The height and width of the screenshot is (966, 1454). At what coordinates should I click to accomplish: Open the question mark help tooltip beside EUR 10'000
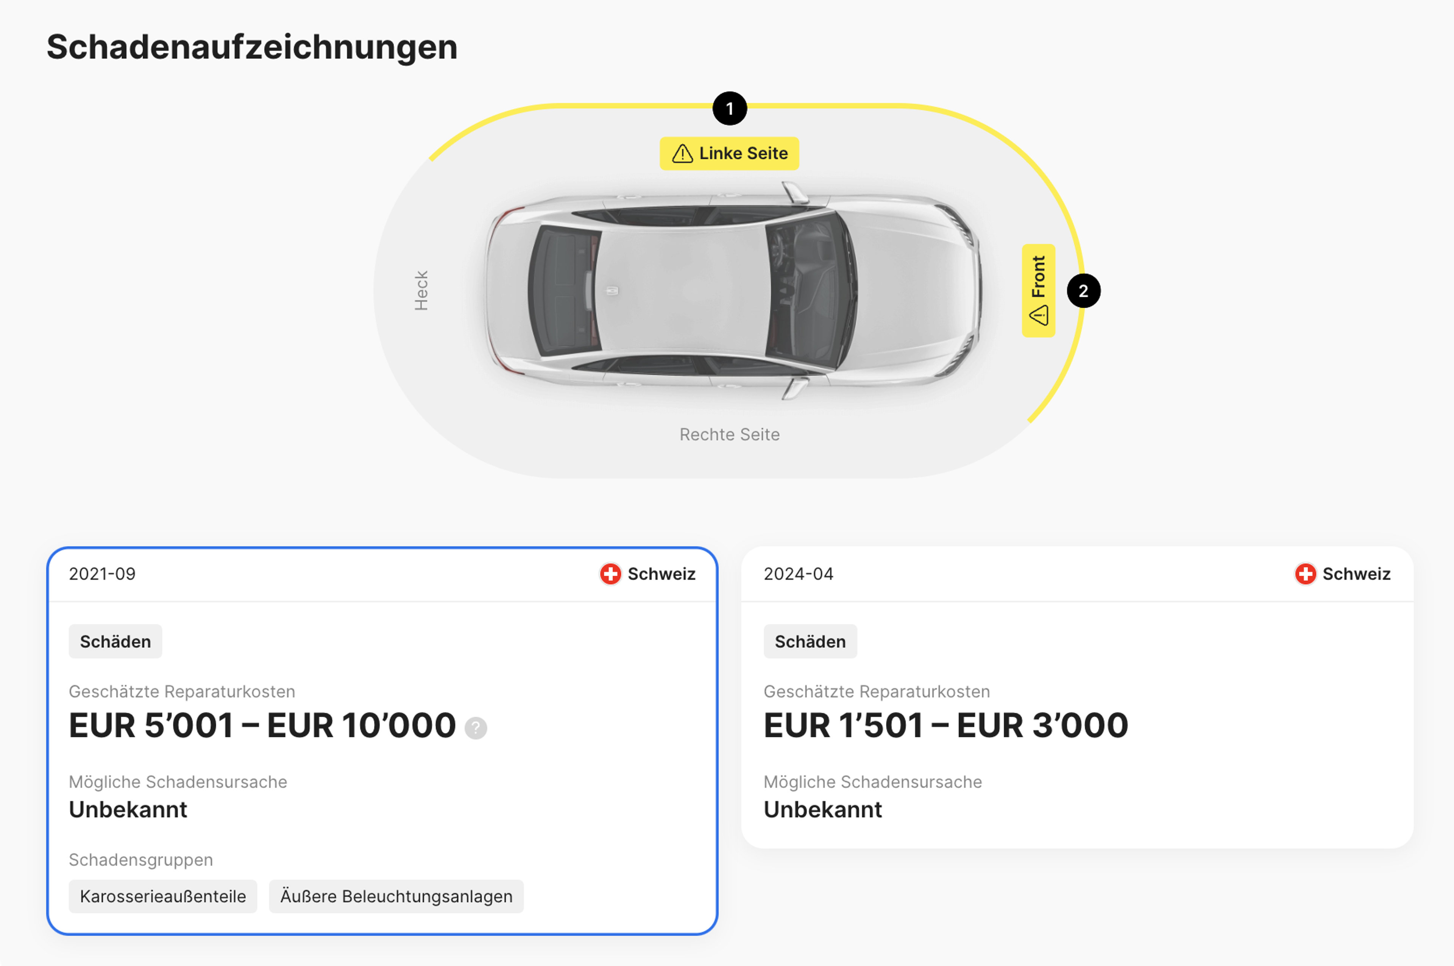476,728
